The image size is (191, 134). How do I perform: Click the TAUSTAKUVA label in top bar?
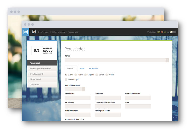[x=152, y=32]
